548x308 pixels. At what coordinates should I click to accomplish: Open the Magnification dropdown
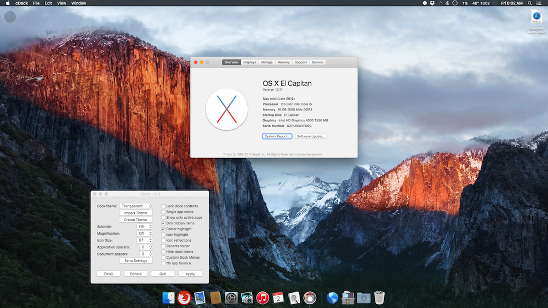(144, 234)
